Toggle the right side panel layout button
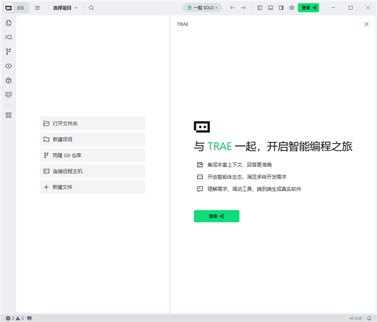 pos(281,8)
